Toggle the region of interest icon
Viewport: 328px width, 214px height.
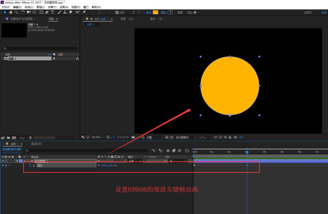(167, 137)
